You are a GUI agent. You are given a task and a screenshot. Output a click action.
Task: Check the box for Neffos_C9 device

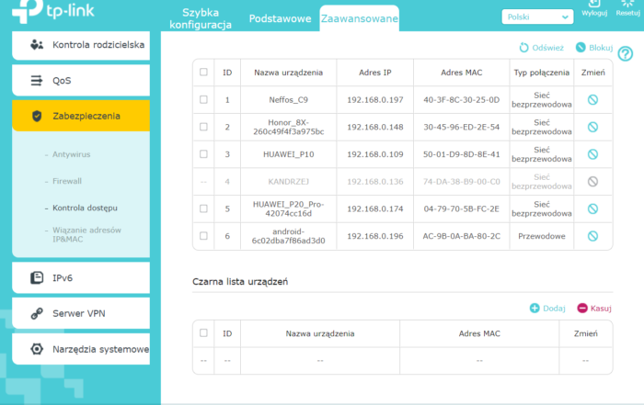[x=203, y=99]
